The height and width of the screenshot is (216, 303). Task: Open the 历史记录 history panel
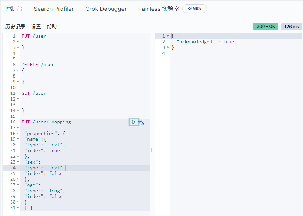click(x=14, y=26)
